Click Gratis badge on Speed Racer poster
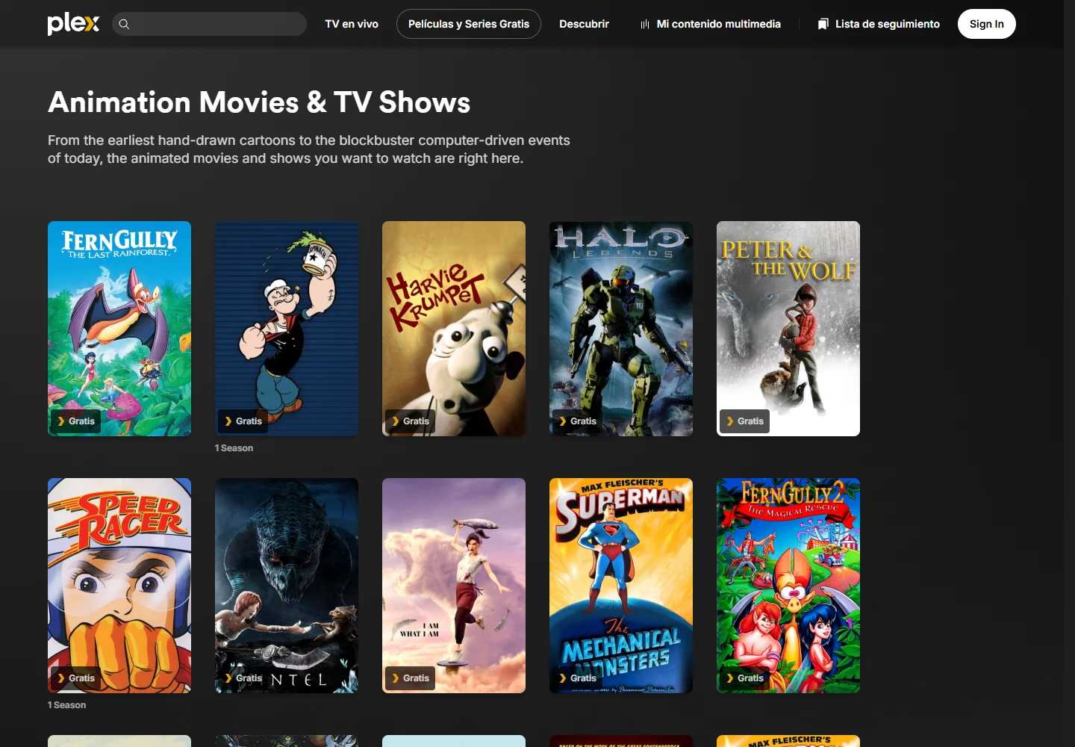The image size is (1075, 747). [x=75, y=678]
